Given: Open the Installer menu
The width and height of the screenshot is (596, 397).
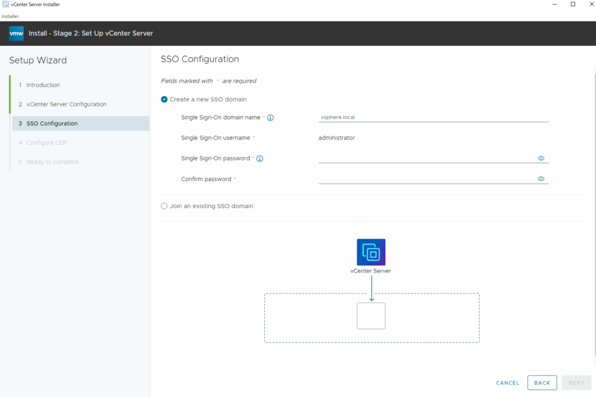Looking at the screenshot, I should pyautogui.click(x=10, y=16).
